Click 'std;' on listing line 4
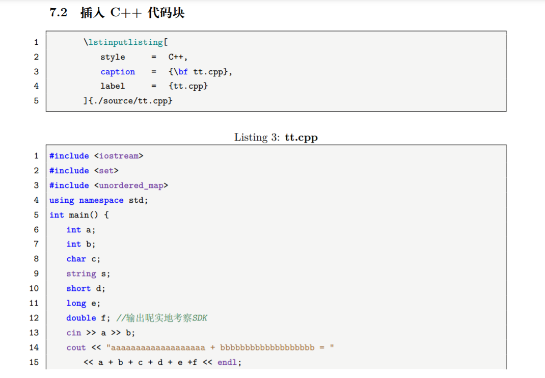545x378 pixels. coord(139,201)
